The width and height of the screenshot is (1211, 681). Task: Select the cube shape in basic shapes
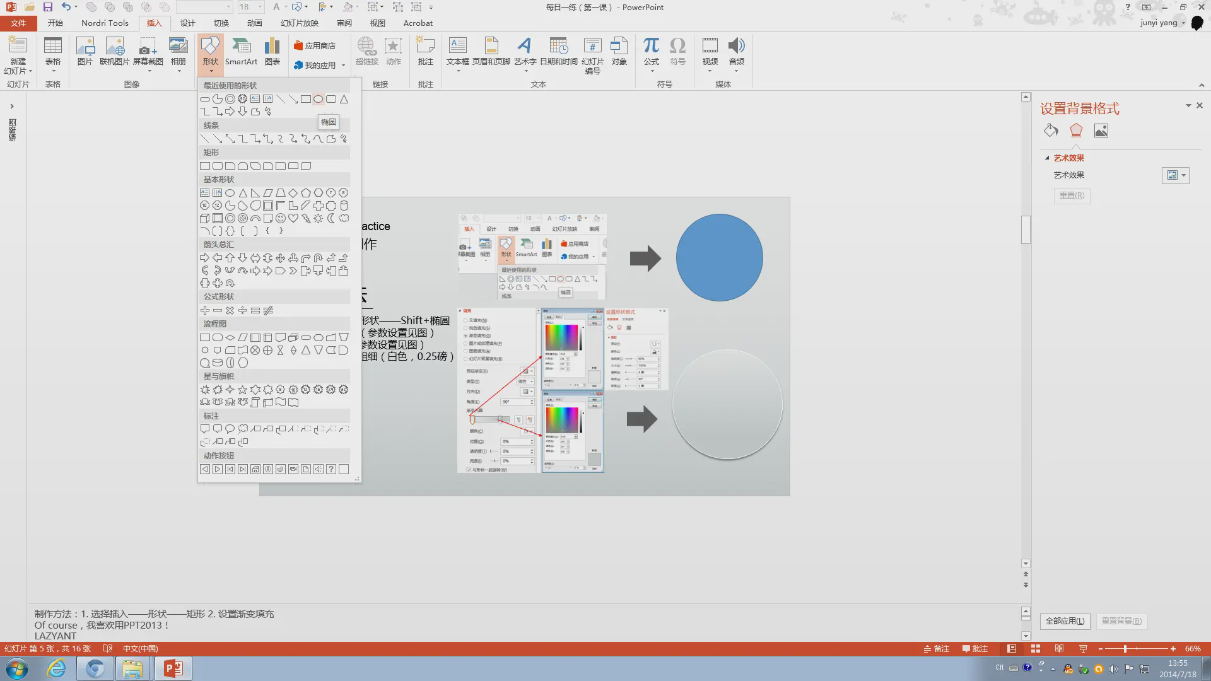(x=204, y=218)
